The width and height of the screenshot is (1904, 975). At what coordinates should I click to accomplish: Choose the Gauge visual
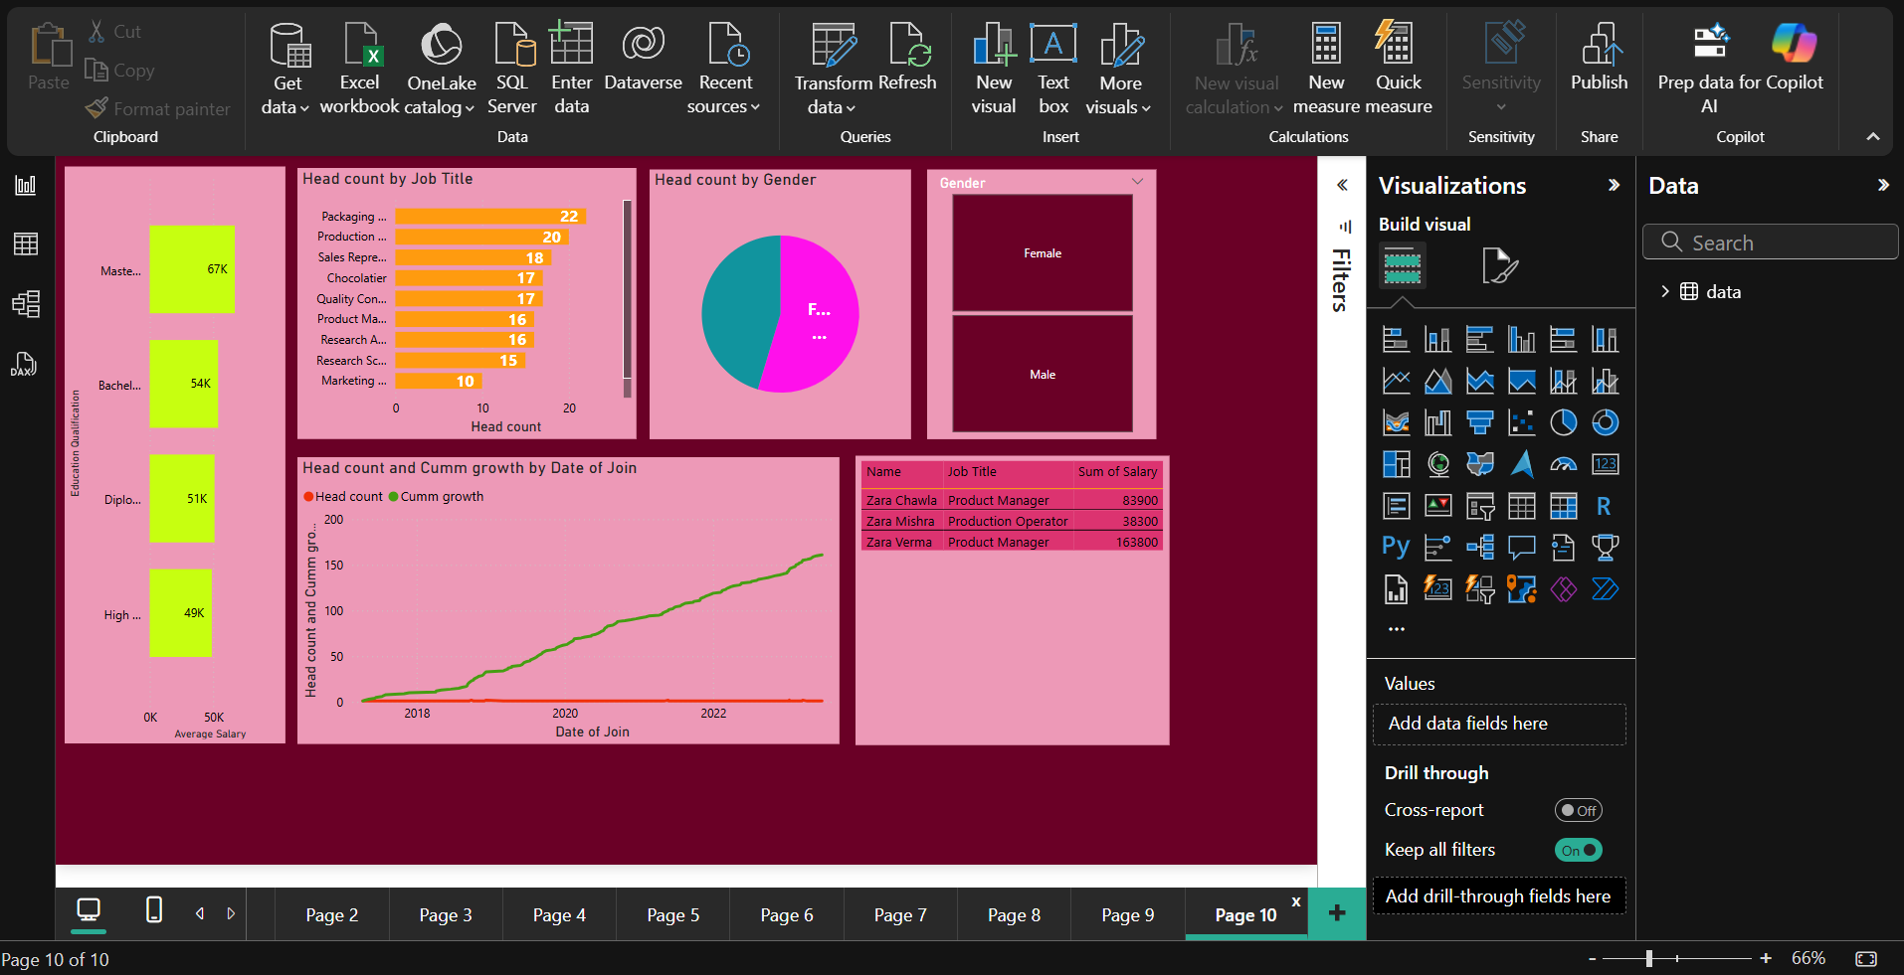1563,465
